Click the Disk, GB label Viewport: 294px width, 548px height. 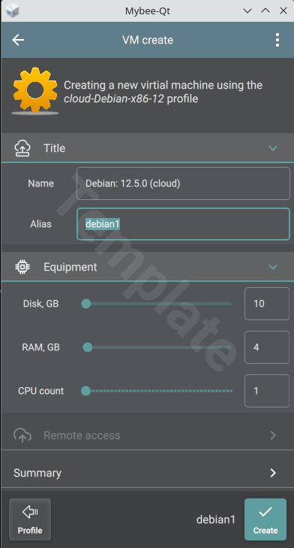(x=40, y=304)
